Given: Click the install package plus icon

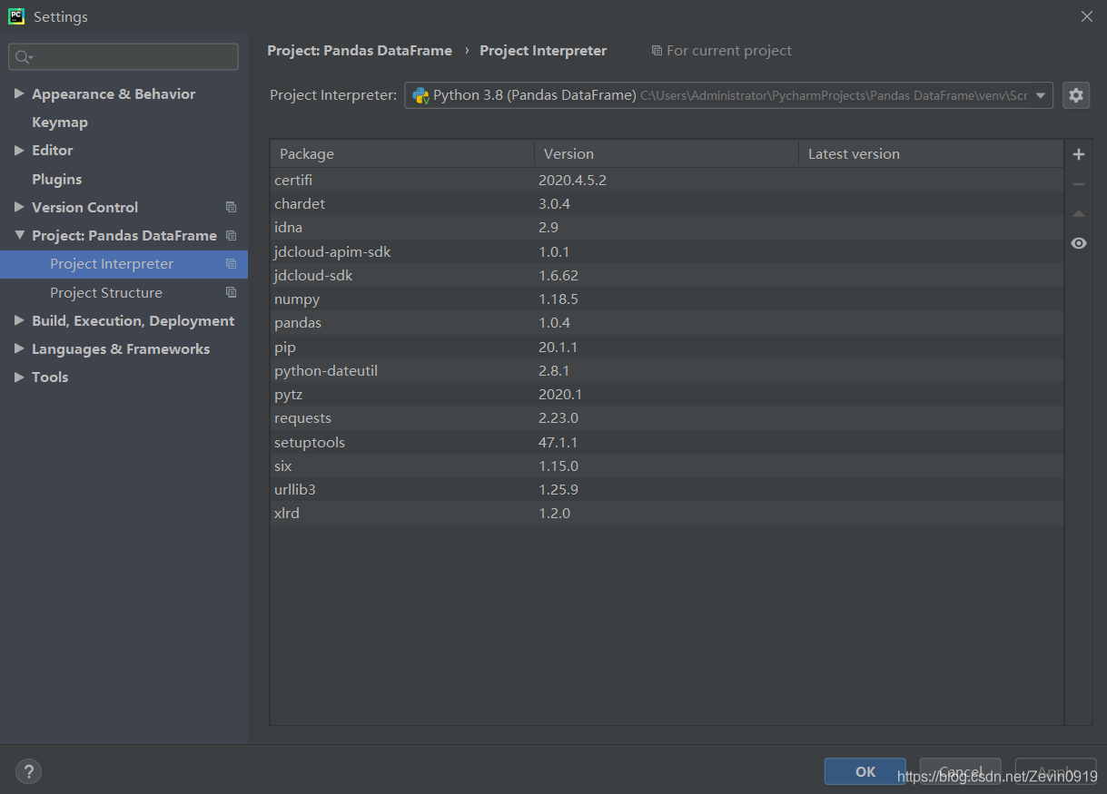Looking at the screenshot, I should 1079,154.
